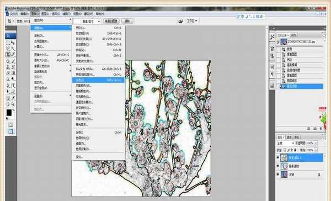Image resolution: width=331 pixels, height=201 pixels.
Task: Open the workspace dropdown in options bar
Action: pos(191,21)
